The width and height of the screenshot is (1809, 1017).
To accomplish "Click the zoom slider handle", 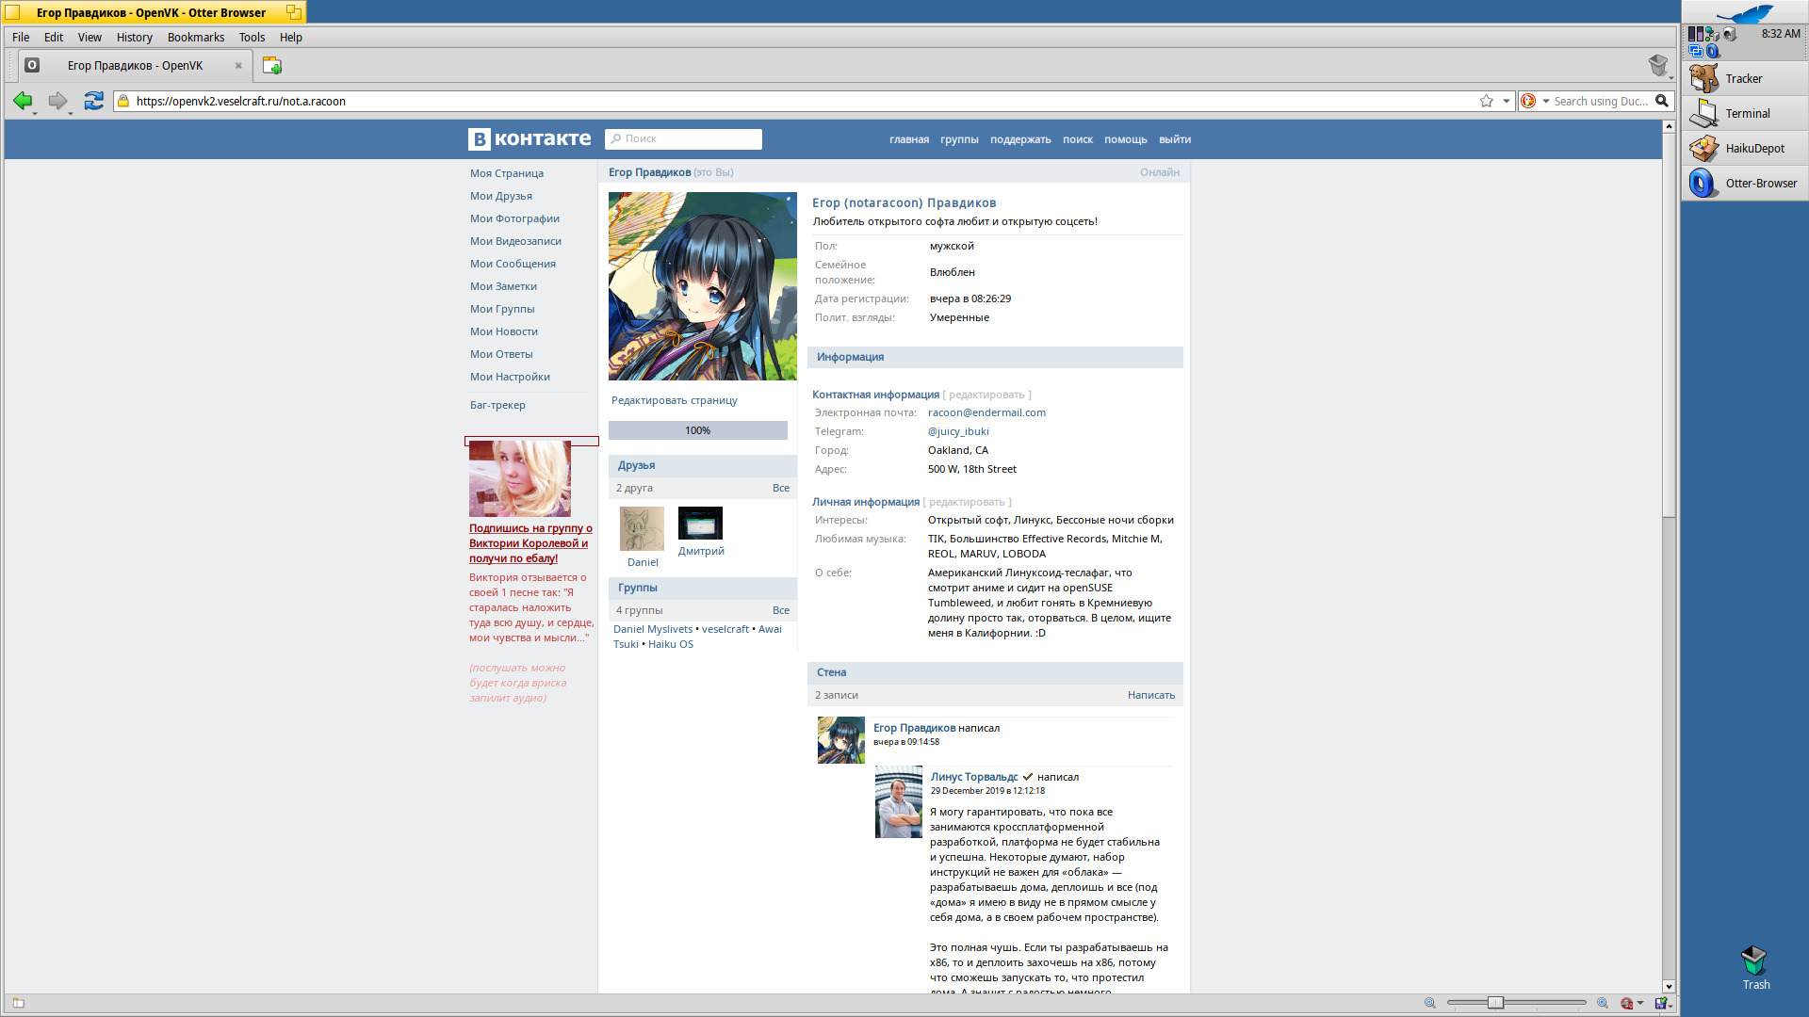I will click(x=1495, y=1003).
